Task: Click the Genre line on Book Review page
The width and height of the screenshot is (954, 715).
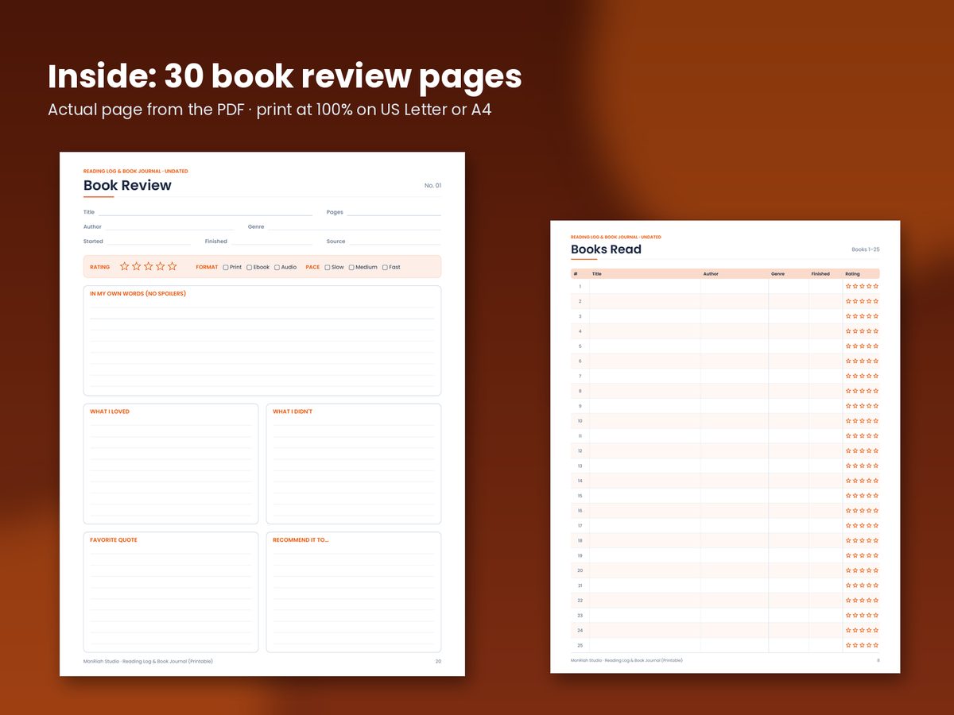Action: 355,227
